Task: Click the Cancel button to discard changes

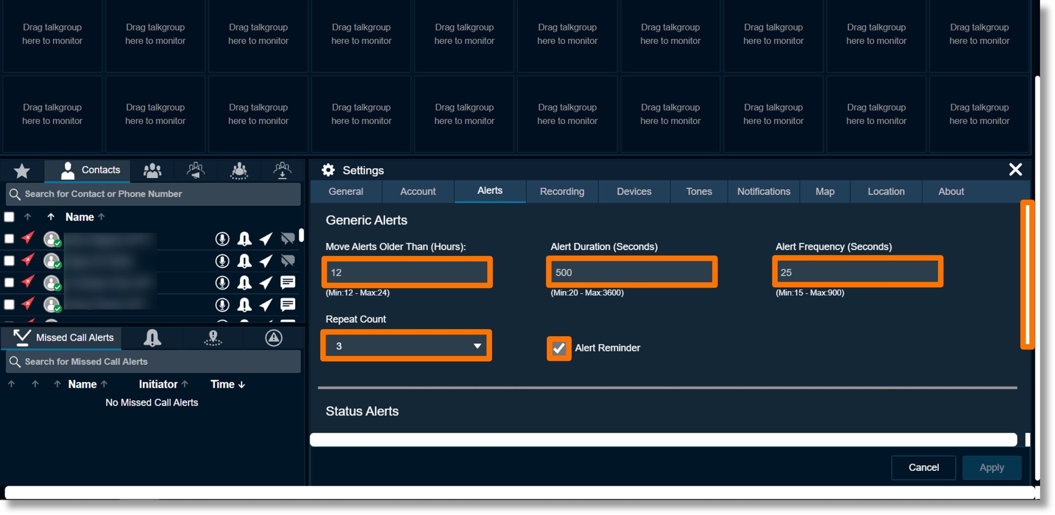Action: pos(922,467)
